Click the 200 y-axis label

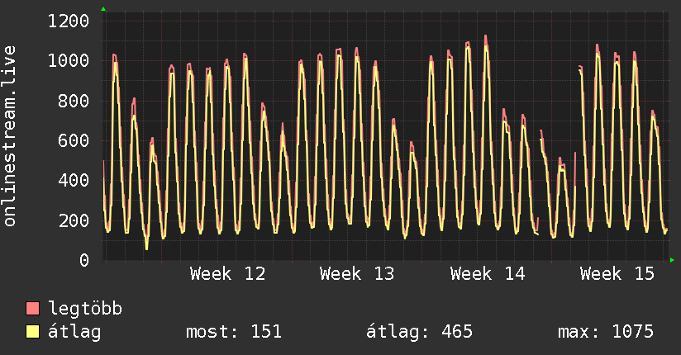tap(74, 220)
